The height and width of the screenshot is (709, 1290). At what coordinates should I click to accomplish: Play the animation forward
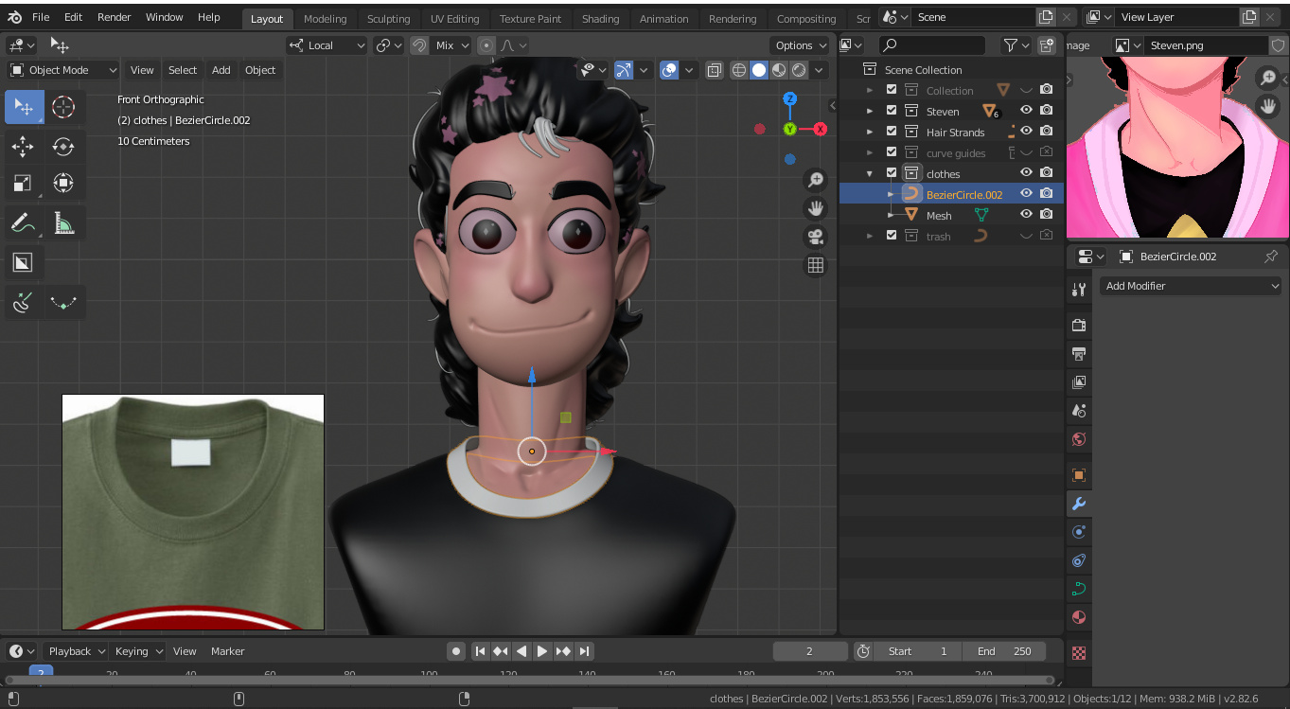542,651
